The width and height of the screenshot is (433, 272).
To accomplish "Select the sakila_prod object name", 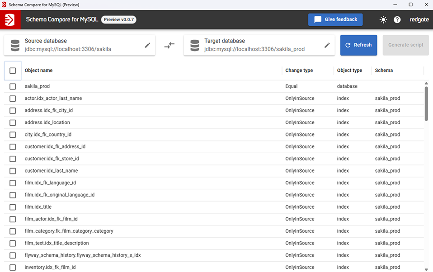I will (37, 86).
